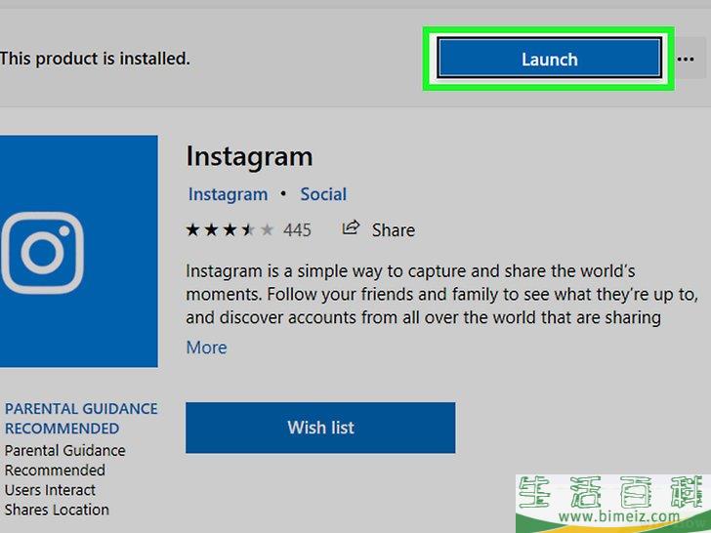711x533 pixels.
Task: Open the Instagram publisher link
Action: (228, 194)
